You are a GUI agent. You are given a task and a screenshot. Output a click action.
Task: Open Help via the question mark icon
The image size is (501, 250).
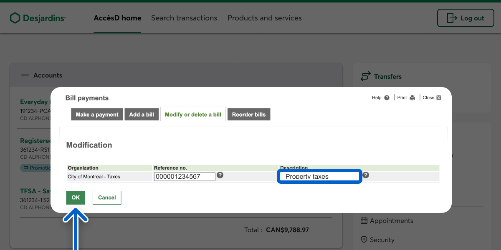pos(387,97)
